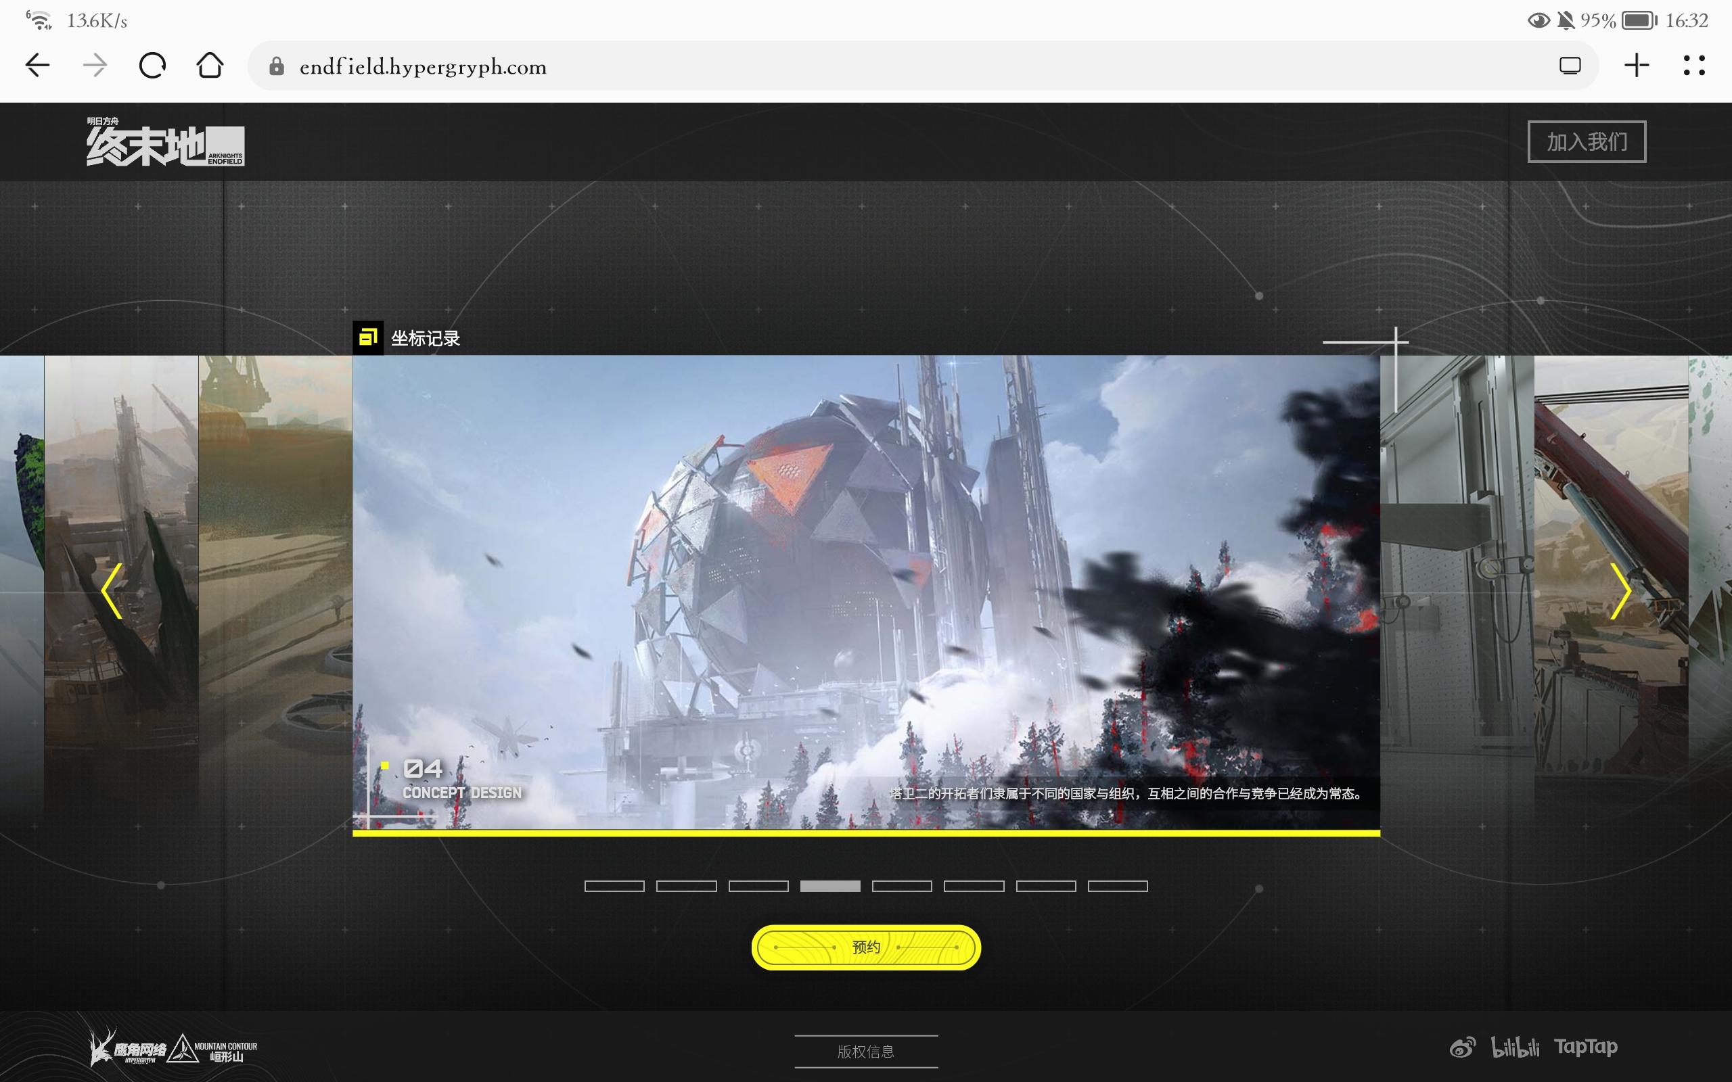Click the main concept art image 04

click(866, 592)
